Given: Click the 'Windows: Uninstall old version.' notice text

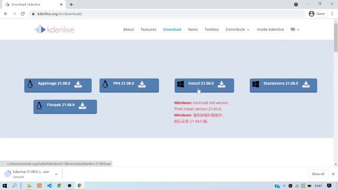Looking at the screenshot, I should pyautogui.click(x=201, y=103).
